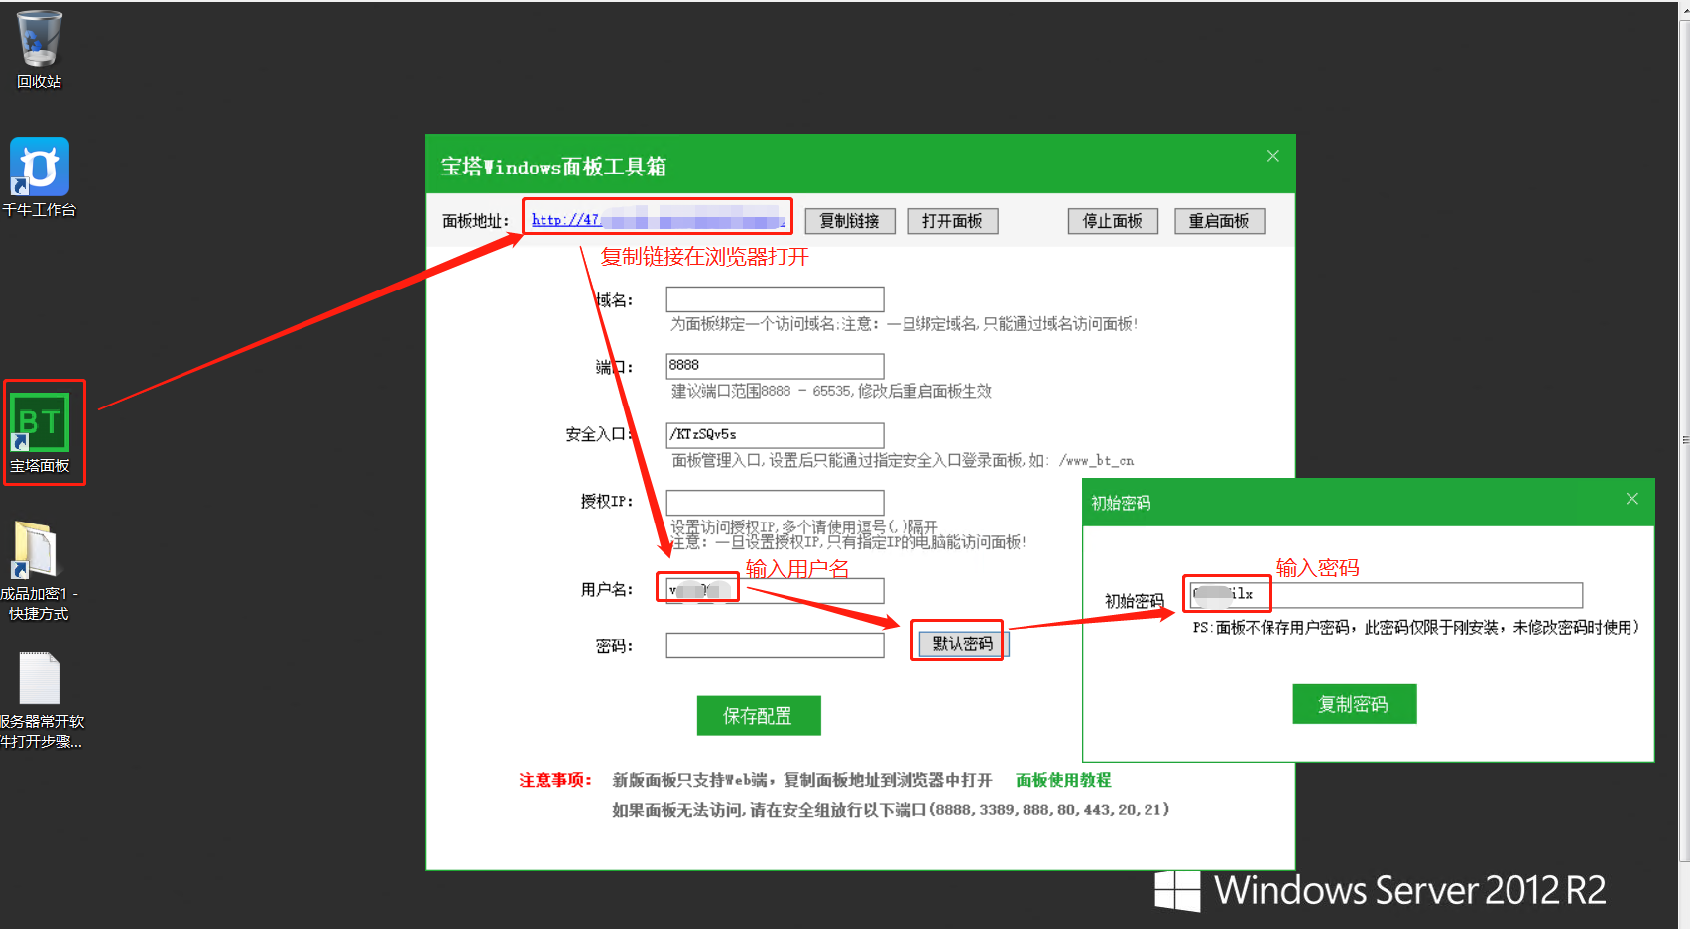Open the Recycle Bin (回收站) desktop icon

(40, 50)
